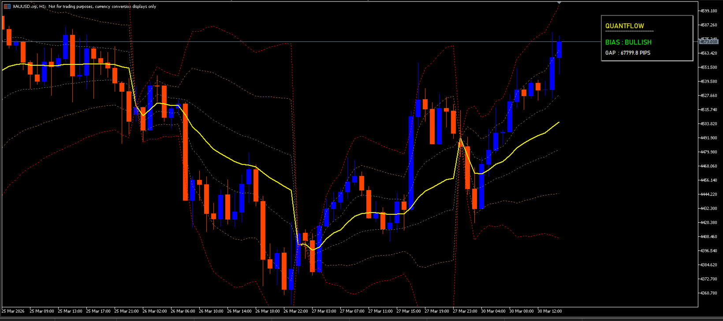
Task: Click the 4599.180 price scale label
Action: [x=708, y=11]
